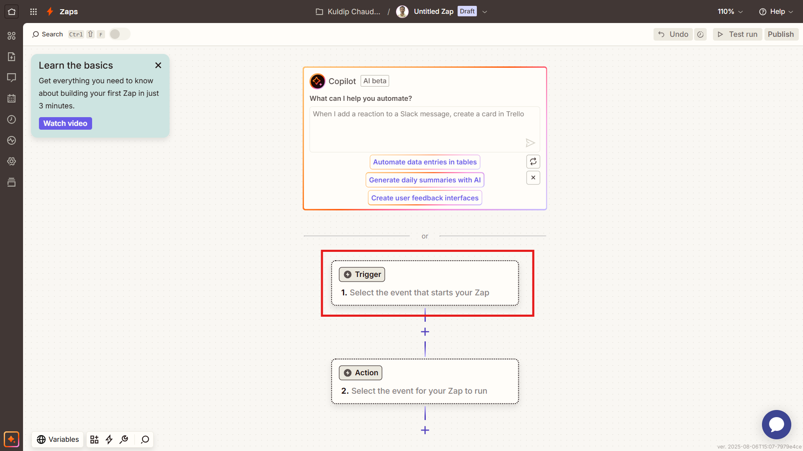Click the AI beta badge

(x=375, y=81)
